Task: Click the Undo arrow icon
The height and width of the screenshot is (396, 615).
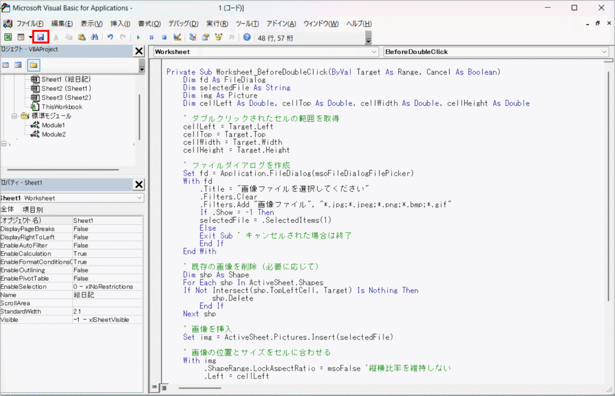Action: [110, 37]
